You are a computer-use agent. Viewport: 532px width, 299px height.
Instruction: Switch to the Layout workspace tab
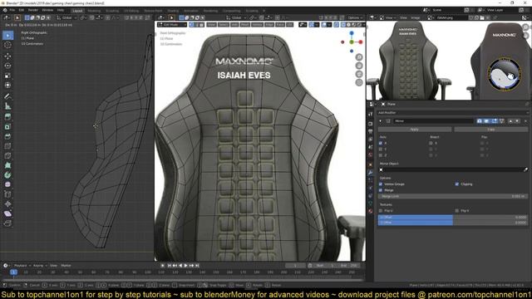coord(77,11)
